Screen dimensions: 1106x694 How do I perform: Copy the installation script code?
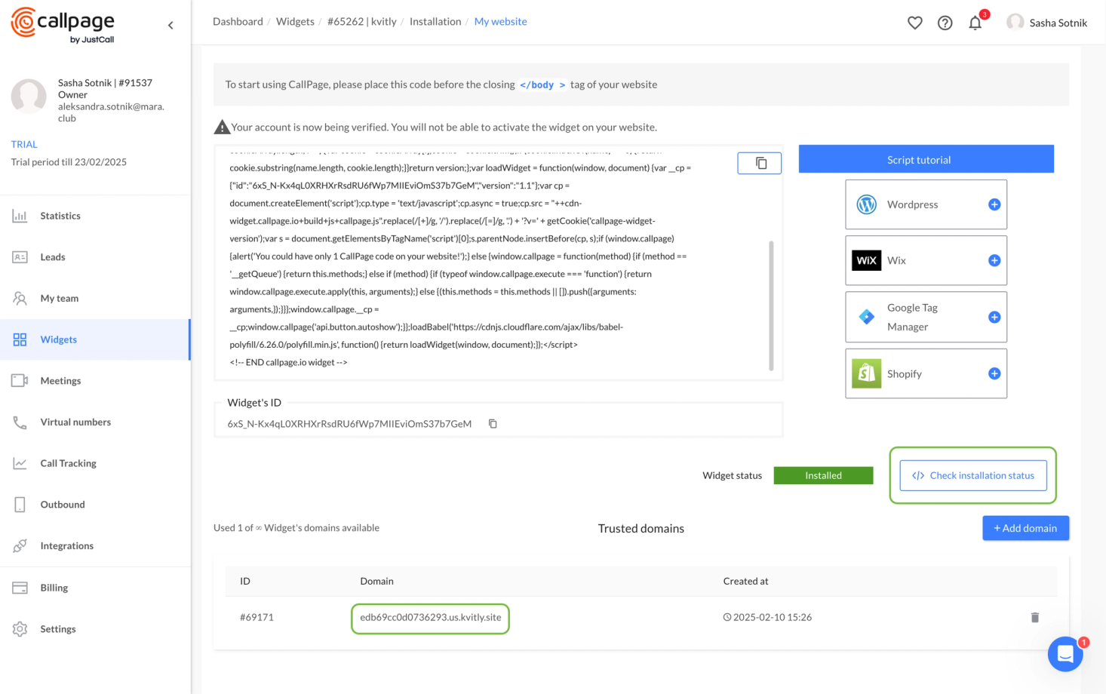[760, 163]
